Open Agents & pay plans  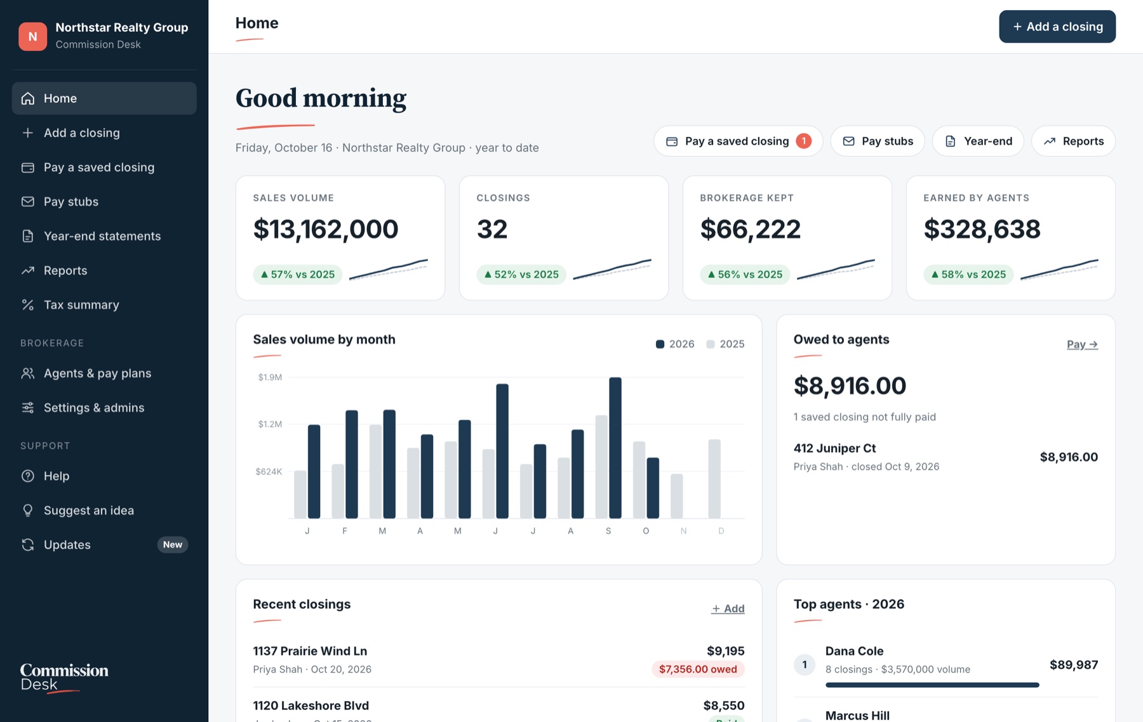tap(104, 373)
